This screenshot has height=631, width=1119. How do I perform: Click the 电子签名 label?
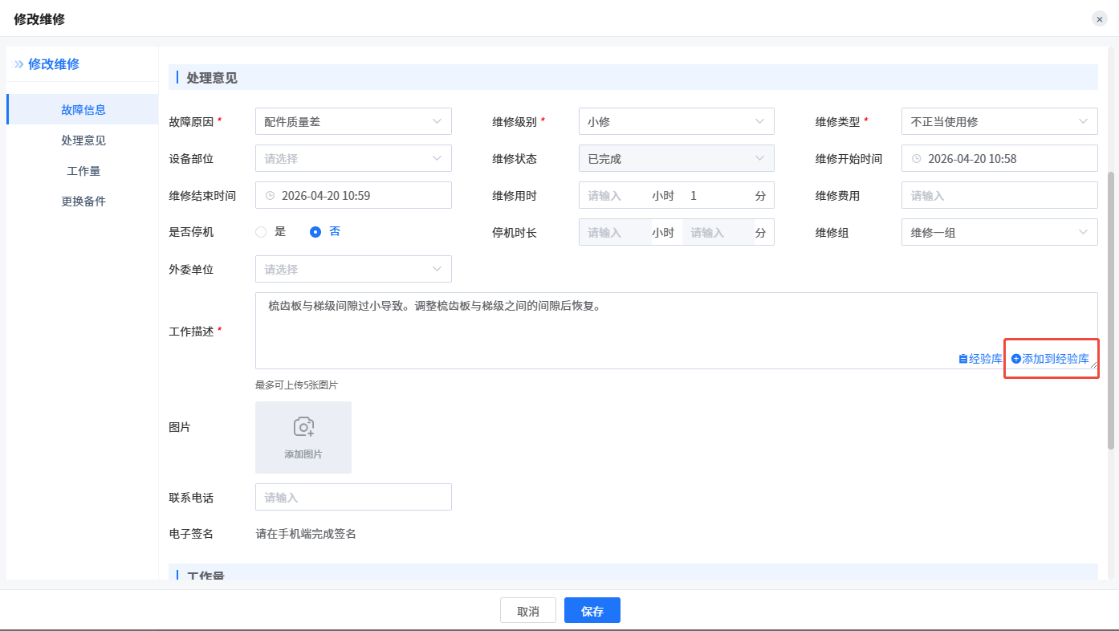[x=191, y=534]
